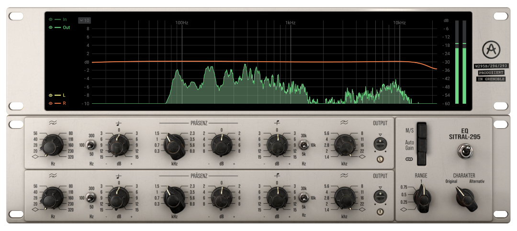
Task: Click the top channel Output trim knob
Action: 380,143
